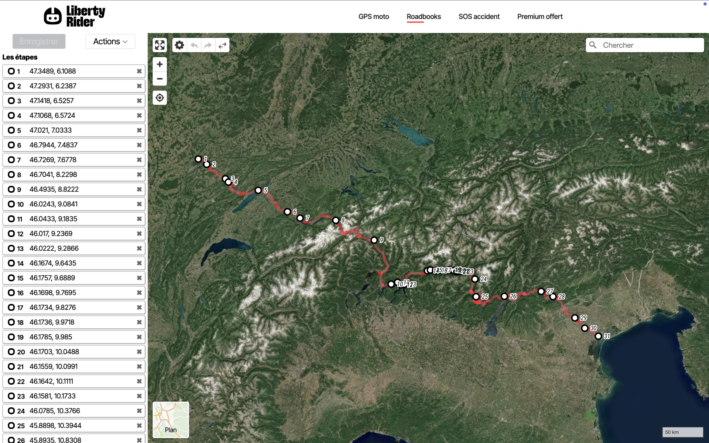Image resolution: width=709 pixels, height=443 pixels.
Task: Click the undo arrow icon
Action: [x=194, y=45]
